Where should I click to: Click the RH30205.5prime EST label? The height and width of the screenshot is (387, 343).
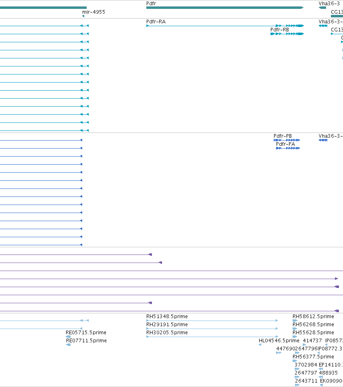pyautogui.click(x=167, y=333)
